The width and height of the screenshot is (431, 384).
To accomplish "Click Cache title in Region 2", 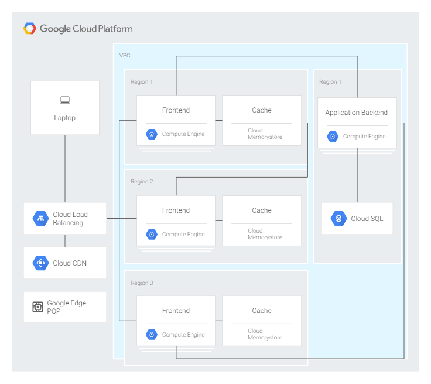I will [262, 210].
